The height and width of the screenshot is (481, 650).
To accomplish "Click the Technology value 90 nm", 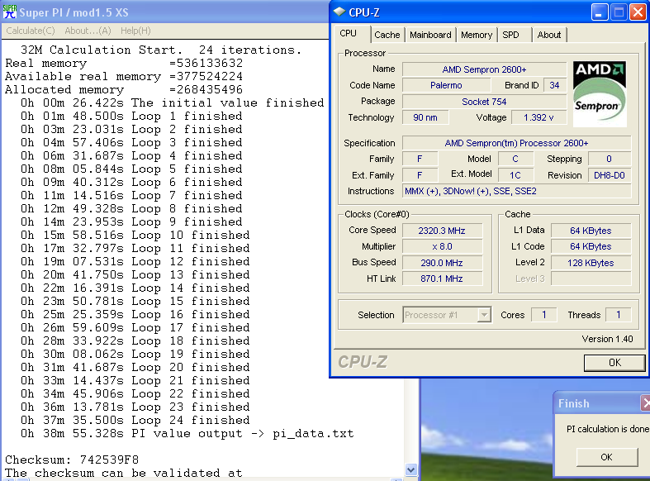I will [x=425, y=117].
